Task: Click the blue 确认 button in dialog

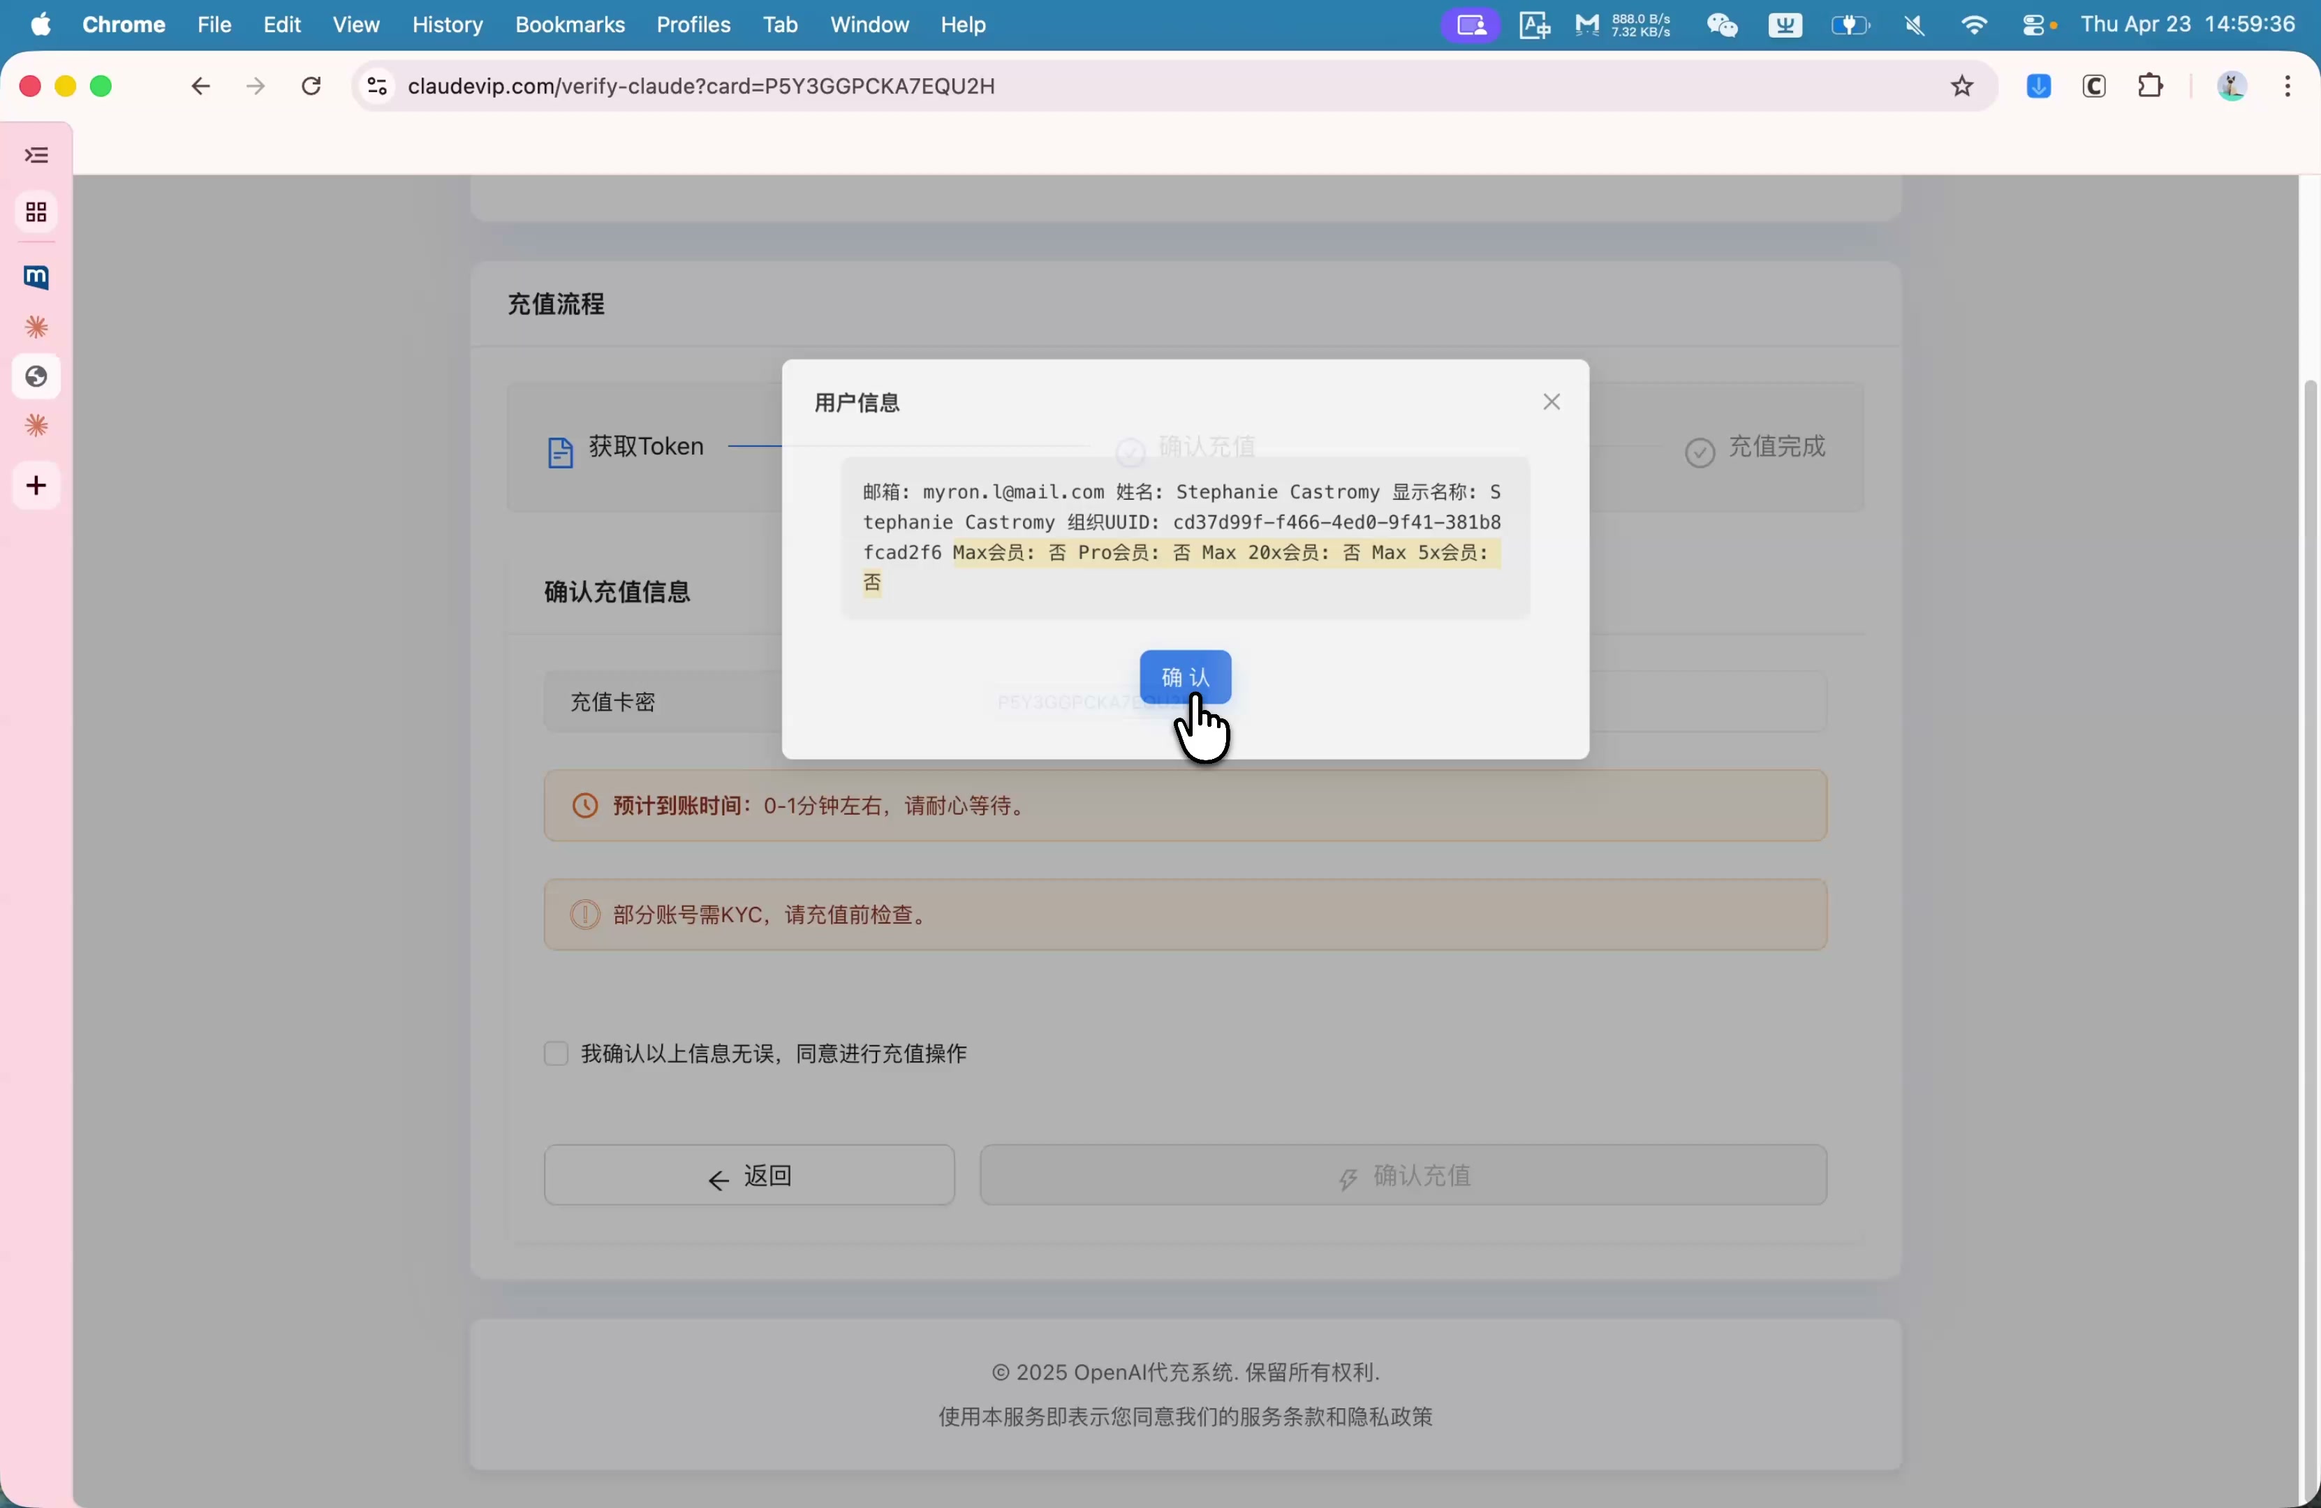Action: [x=1185, y=677]
